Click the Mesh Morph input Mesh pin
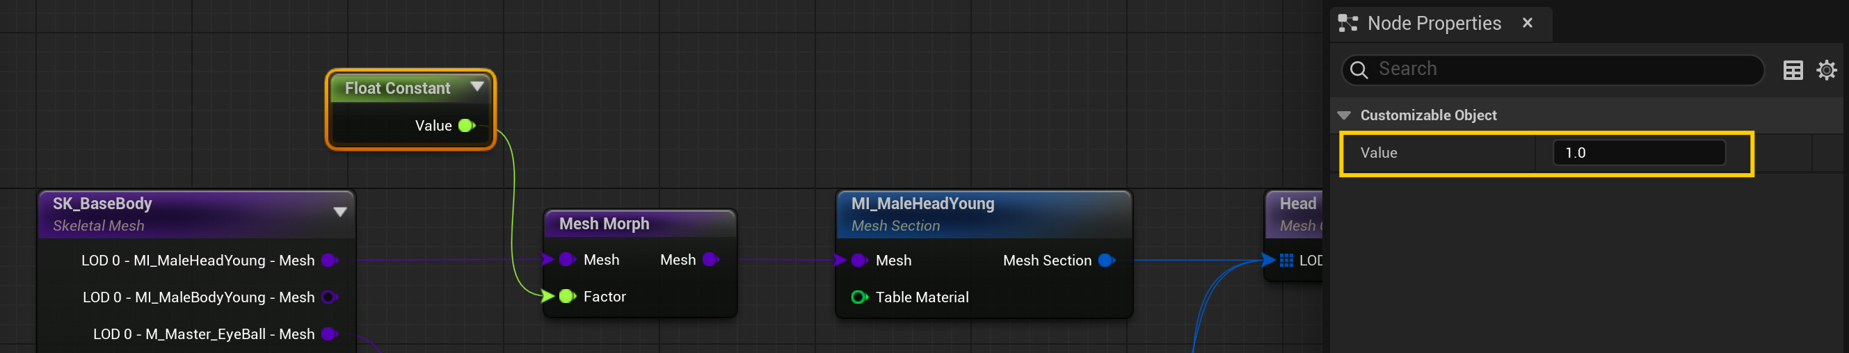This screenshot has height=353, width=1849. pos(567,260)
